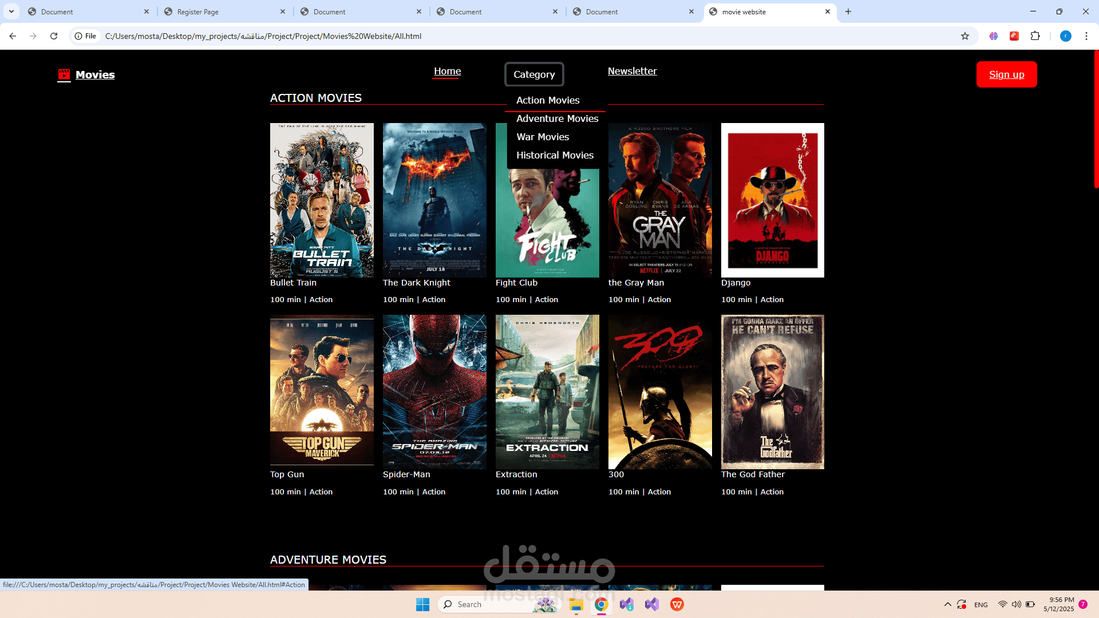
Task: Open the Newsletter link
Action: [632, 71]
